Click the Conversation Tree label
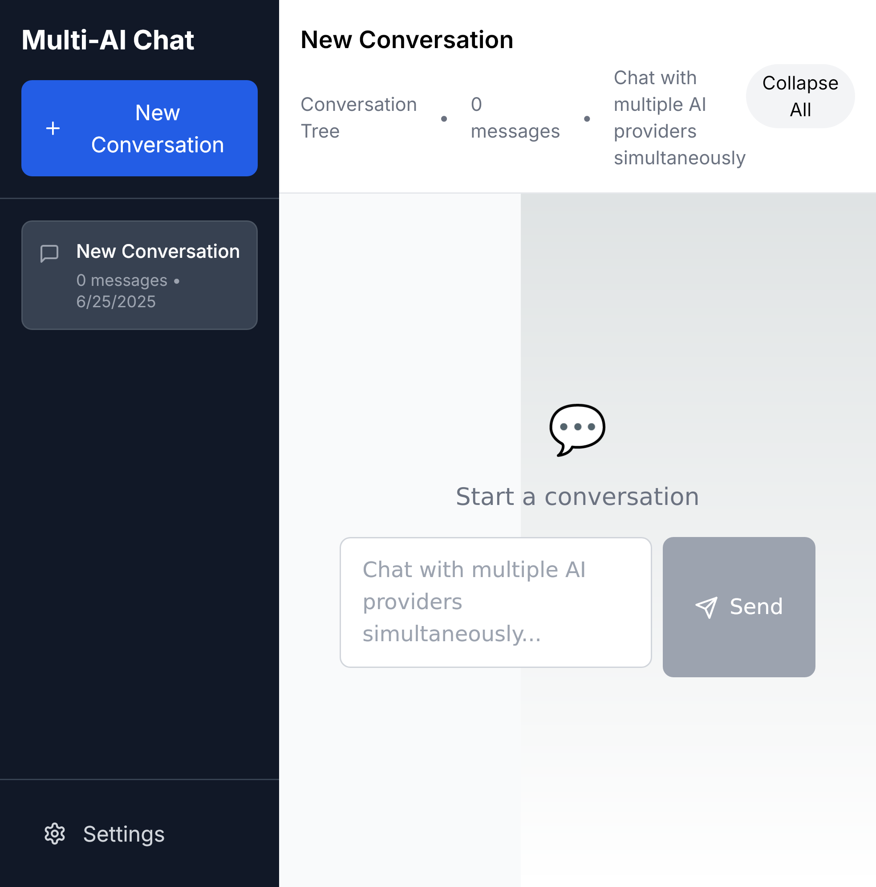This screenshot has height=887, width=876. coord(359,118)
